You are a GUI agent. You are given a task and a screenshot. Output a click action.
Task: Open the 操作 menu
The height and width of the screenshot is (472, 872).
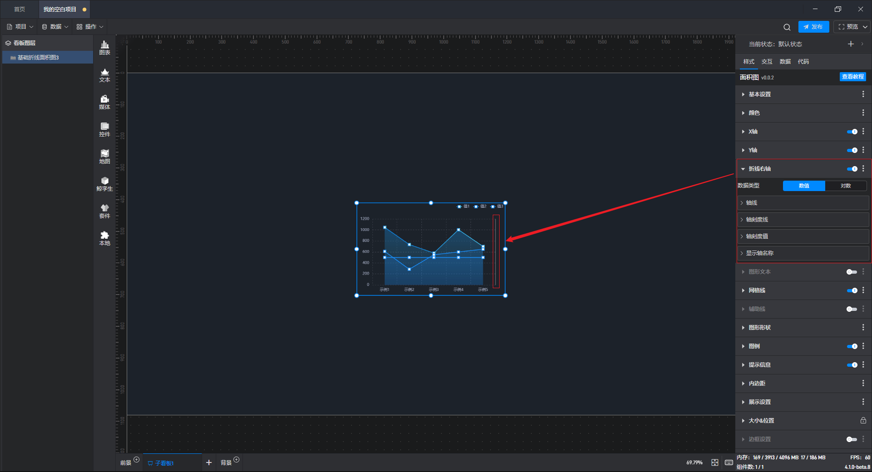tap(90, 27)
